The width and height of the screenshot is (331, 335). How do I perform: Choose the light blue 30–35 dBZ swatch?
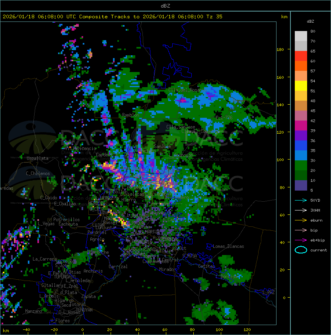coord(301,156)
